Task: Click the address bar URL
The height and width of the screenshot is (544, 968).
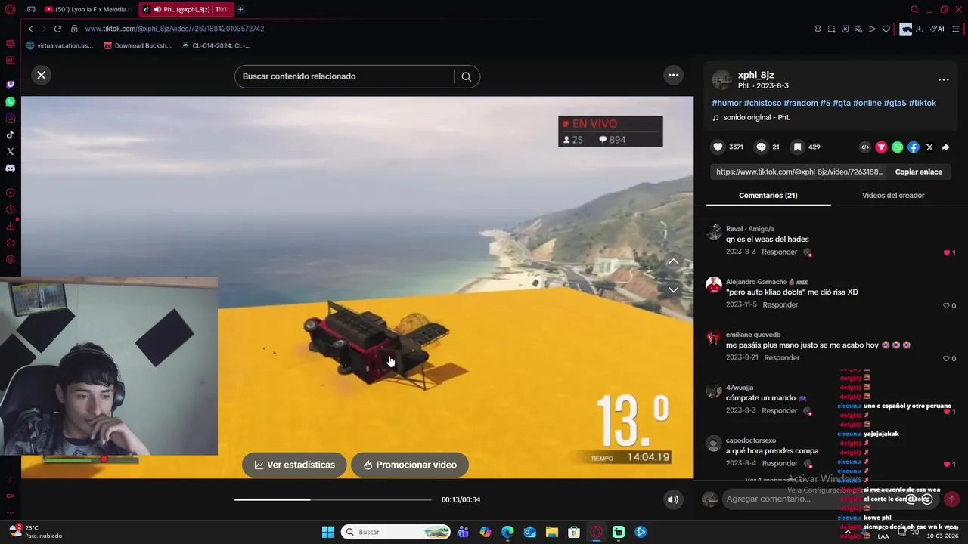Action: pyautogui.click(x=174, y=29)
